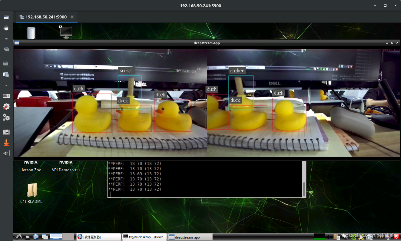Switch to the first workspace in pager
This screenshot has height=241, width=401.
tap(56, 237)
